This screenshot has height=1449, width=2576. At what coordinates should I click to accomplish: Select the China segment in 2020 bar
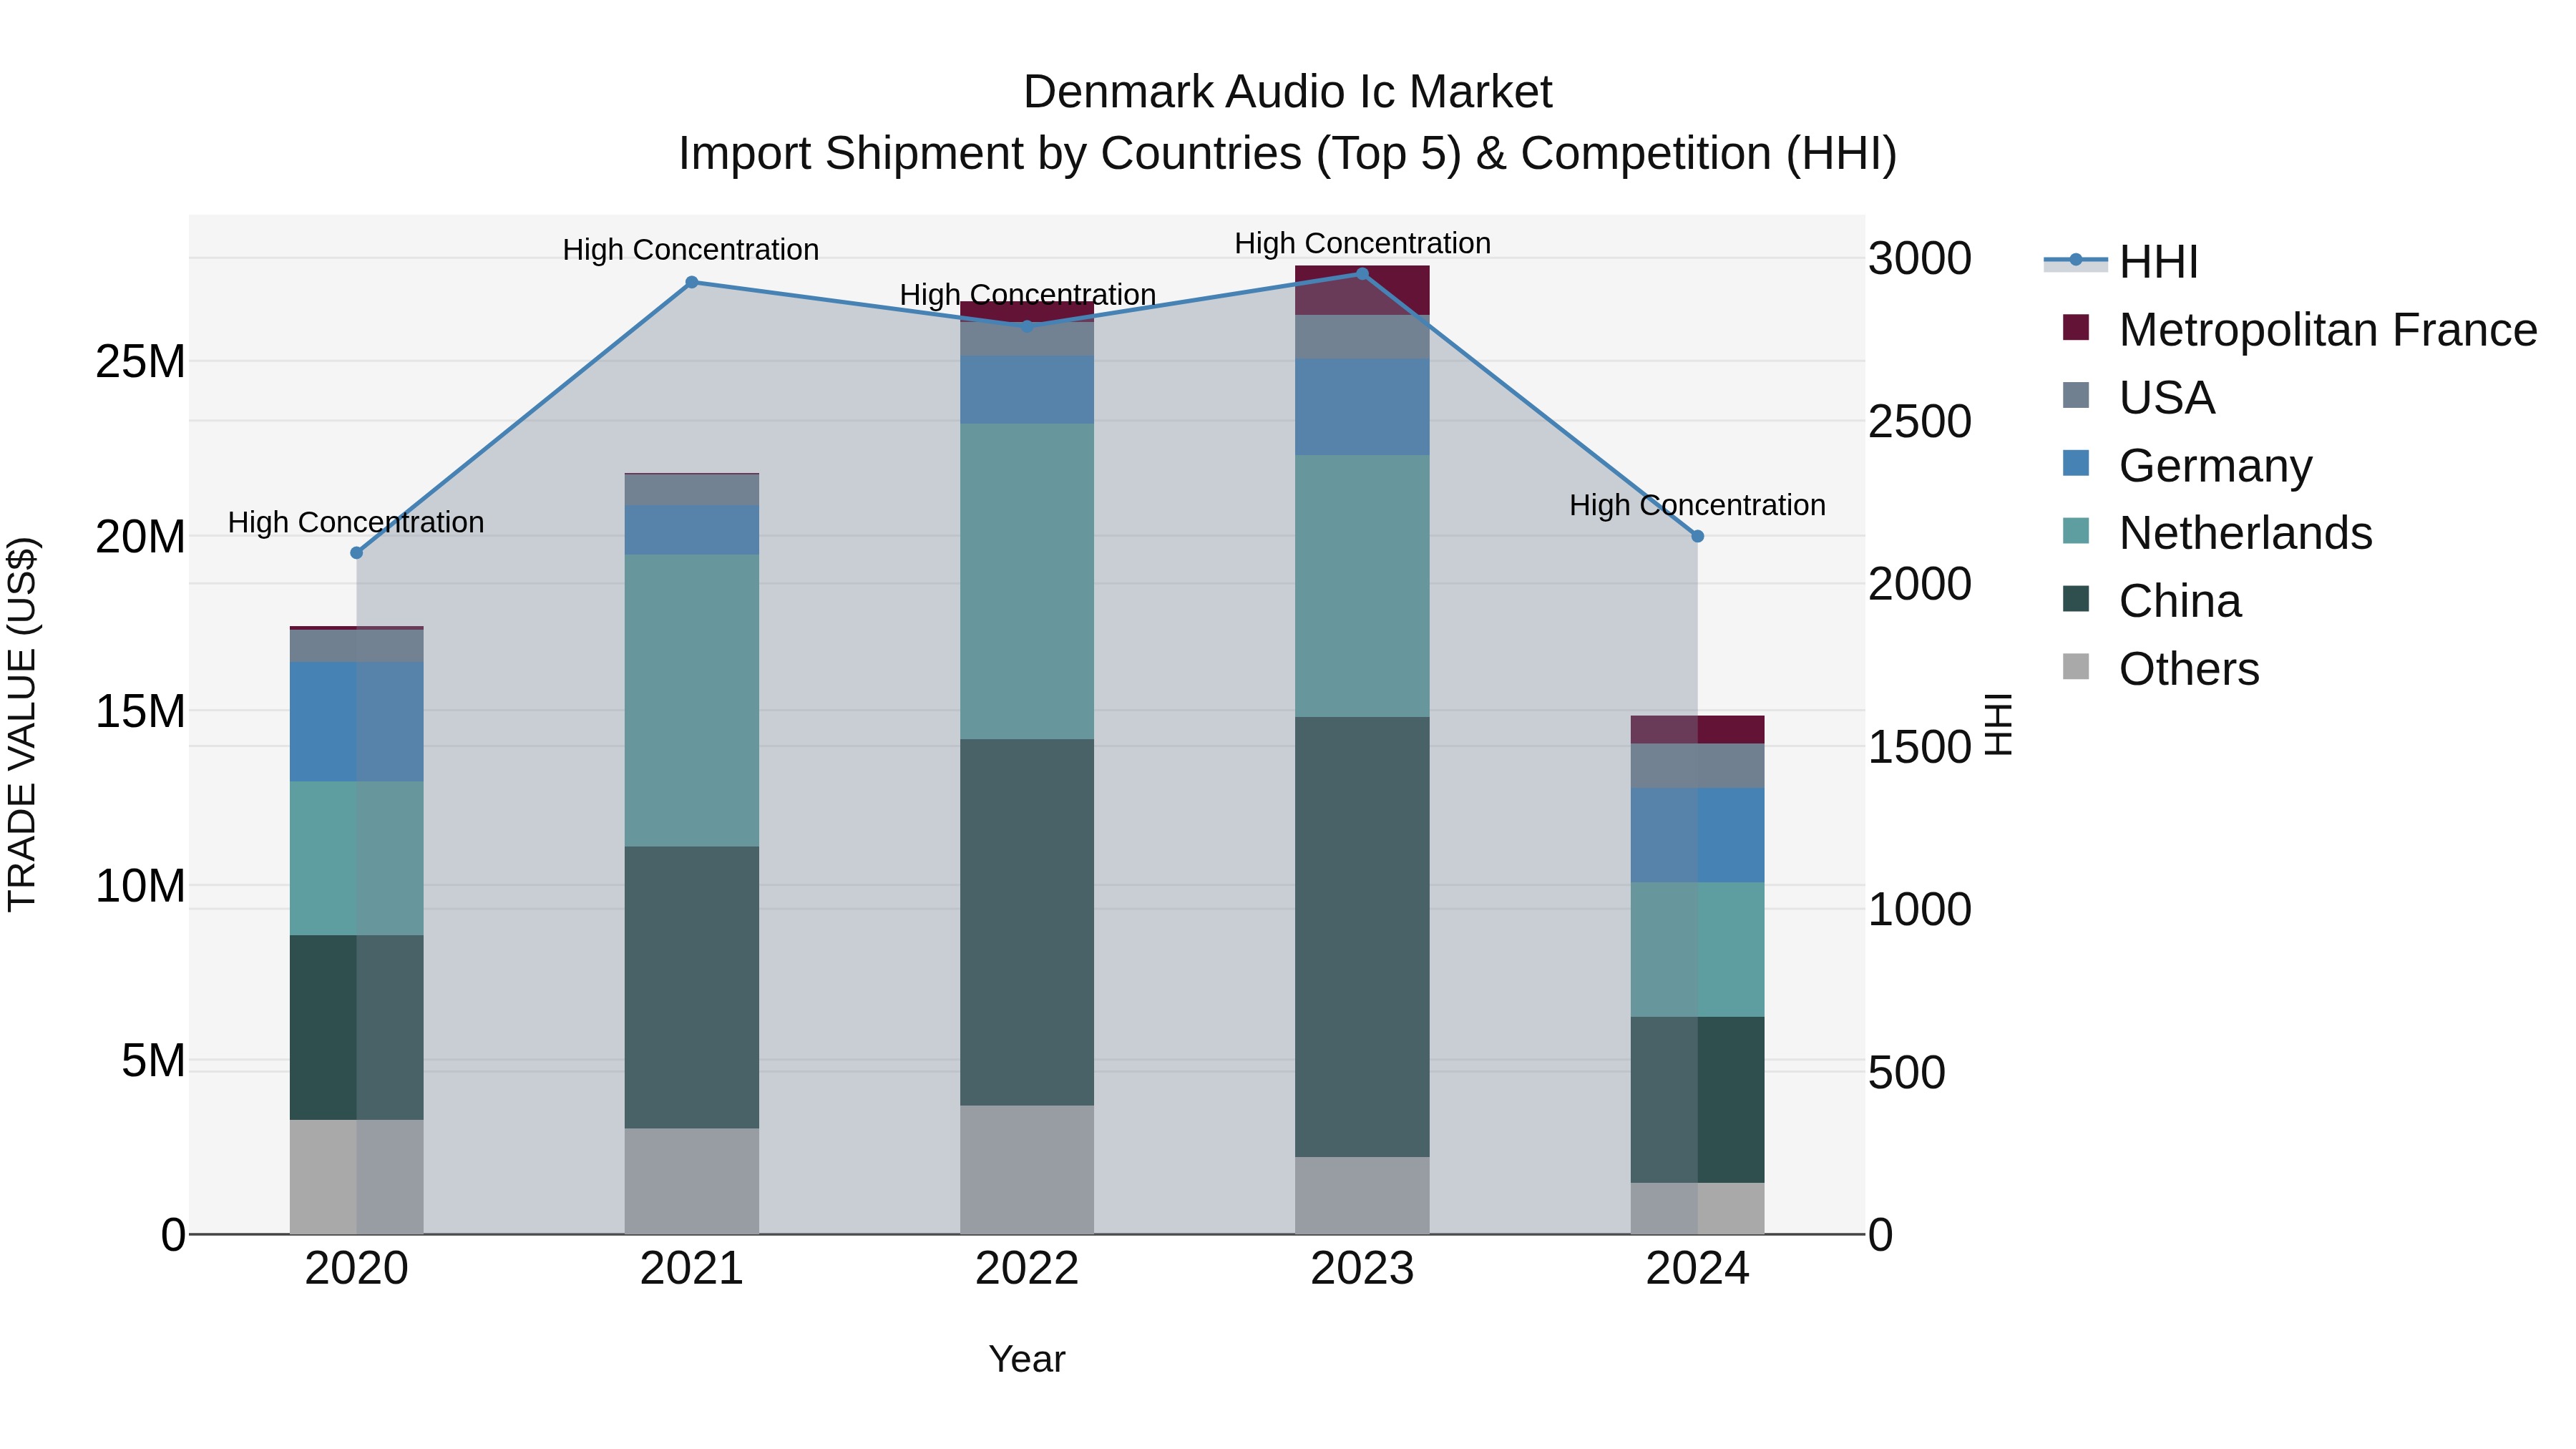coord(357,1027)
